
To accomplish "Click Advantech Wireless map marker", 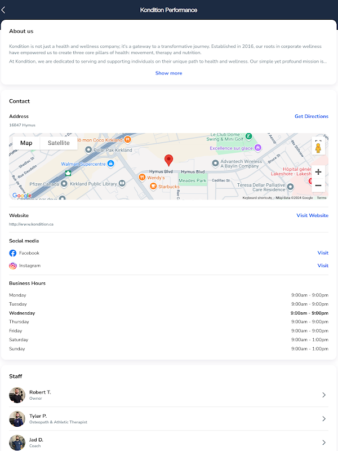I will click(215, 163).
